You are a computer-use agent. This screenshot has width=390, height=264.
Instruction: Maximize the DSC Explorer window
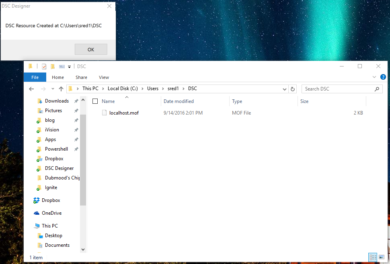click(360, 66)
